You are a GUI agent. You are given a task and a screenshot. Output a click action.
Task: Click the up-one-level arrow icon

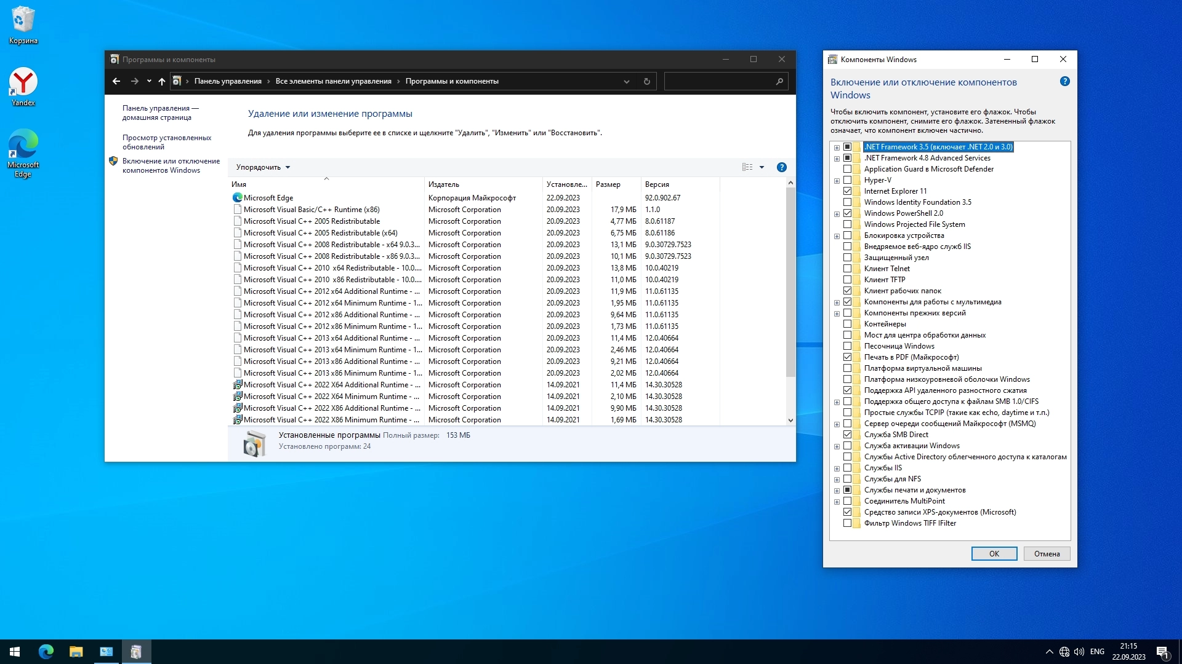click(162, 81)
